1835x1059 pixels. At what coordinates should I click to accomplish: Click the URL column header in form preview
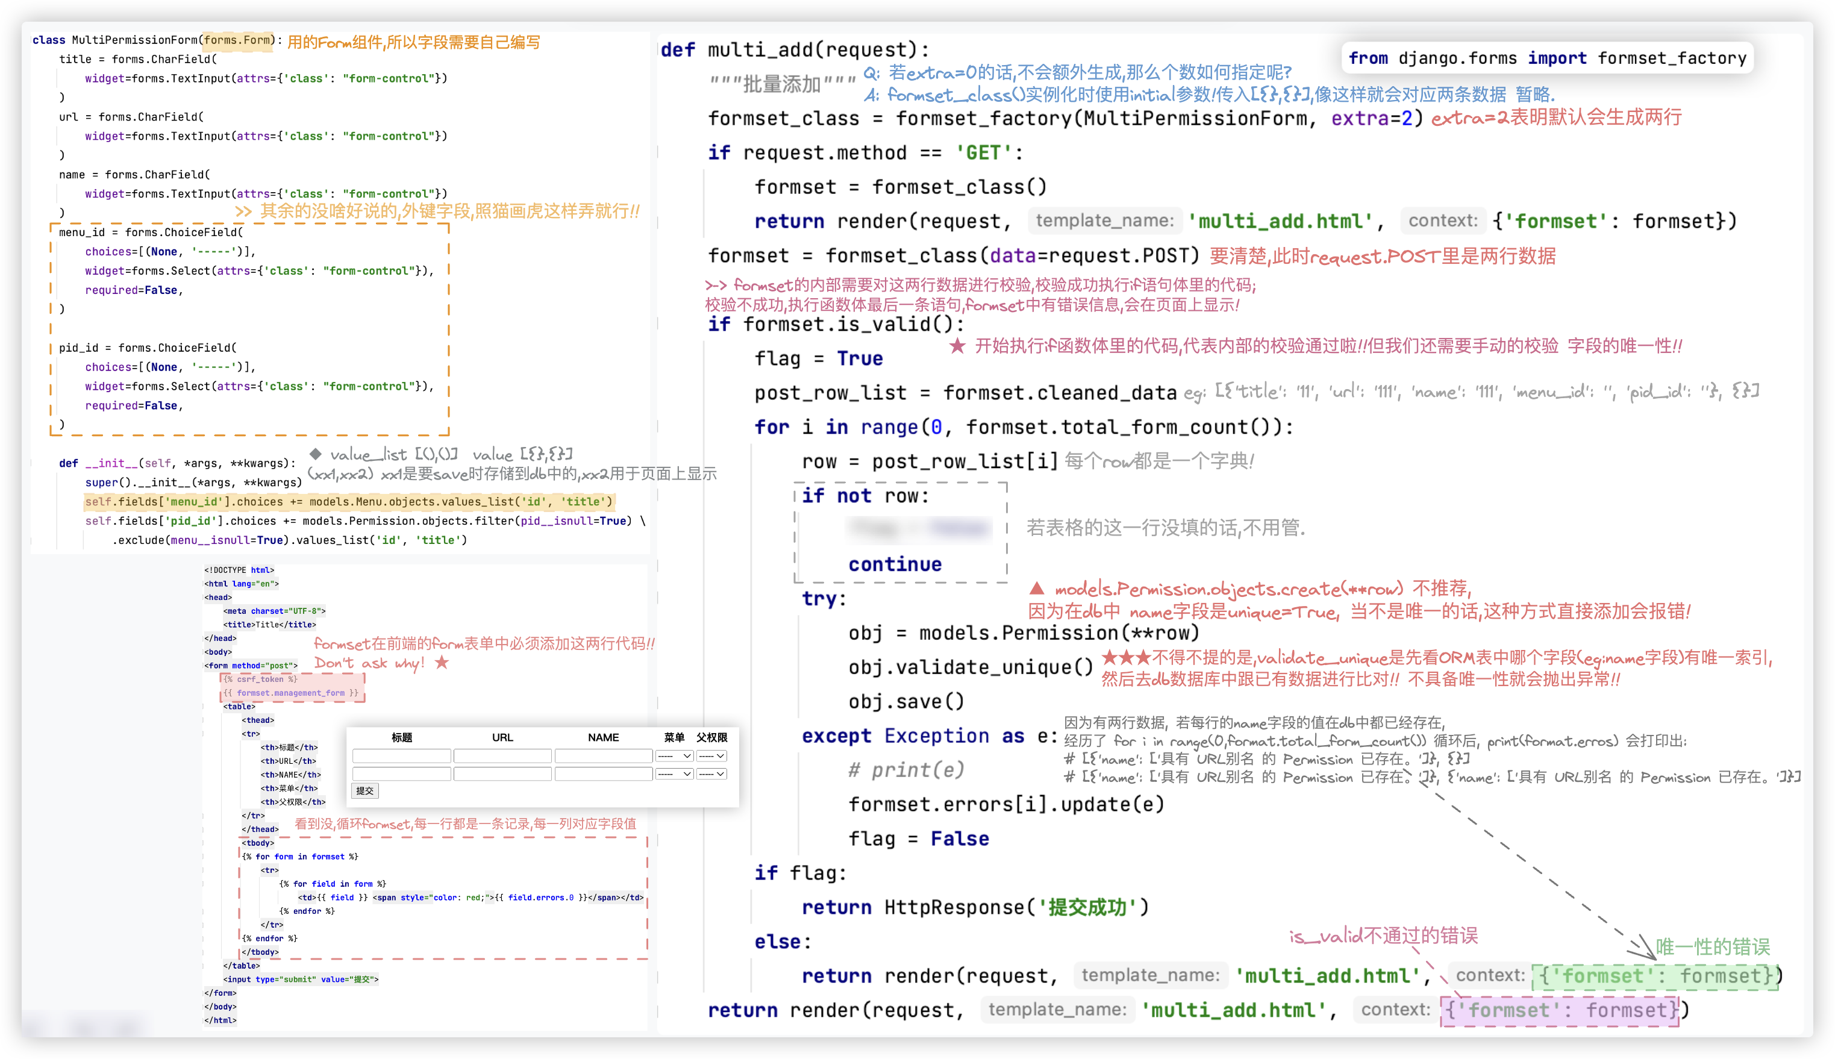[502, 737]
